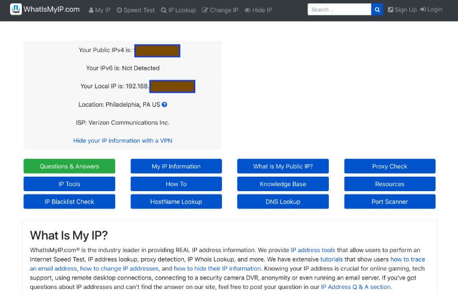
Task: Click the Resources button
Action: (x=390, y=184)
